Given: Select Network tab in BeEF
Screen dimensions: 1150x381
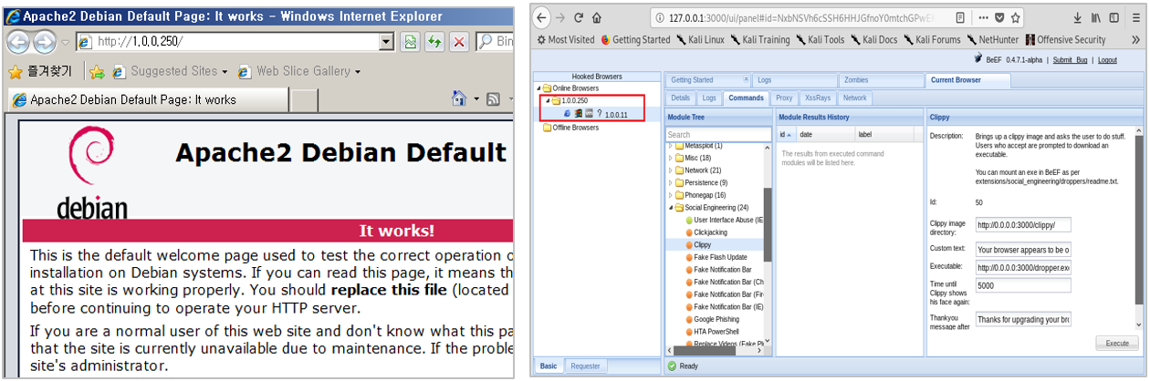Looking at the screenshot, I should tap(855, 98).
